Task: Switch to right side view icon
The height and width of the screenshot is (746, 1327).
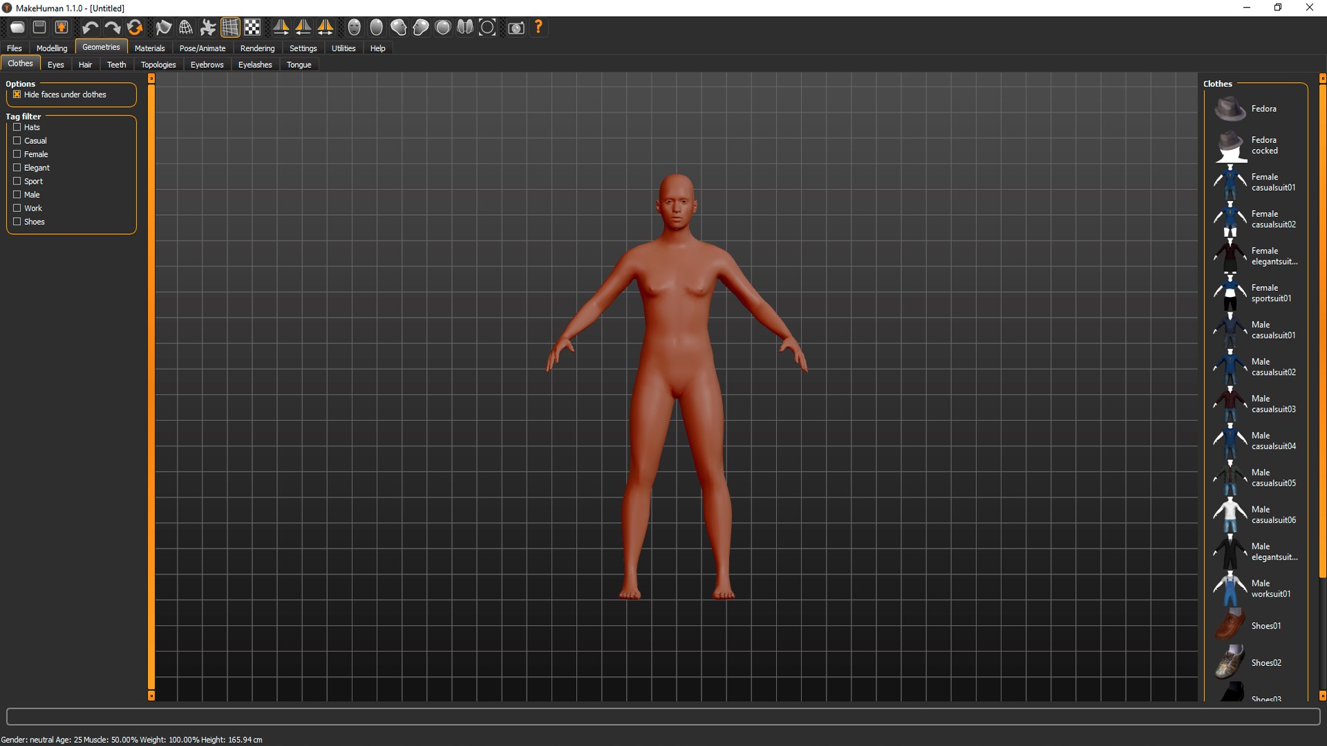Action: (421, 28)
